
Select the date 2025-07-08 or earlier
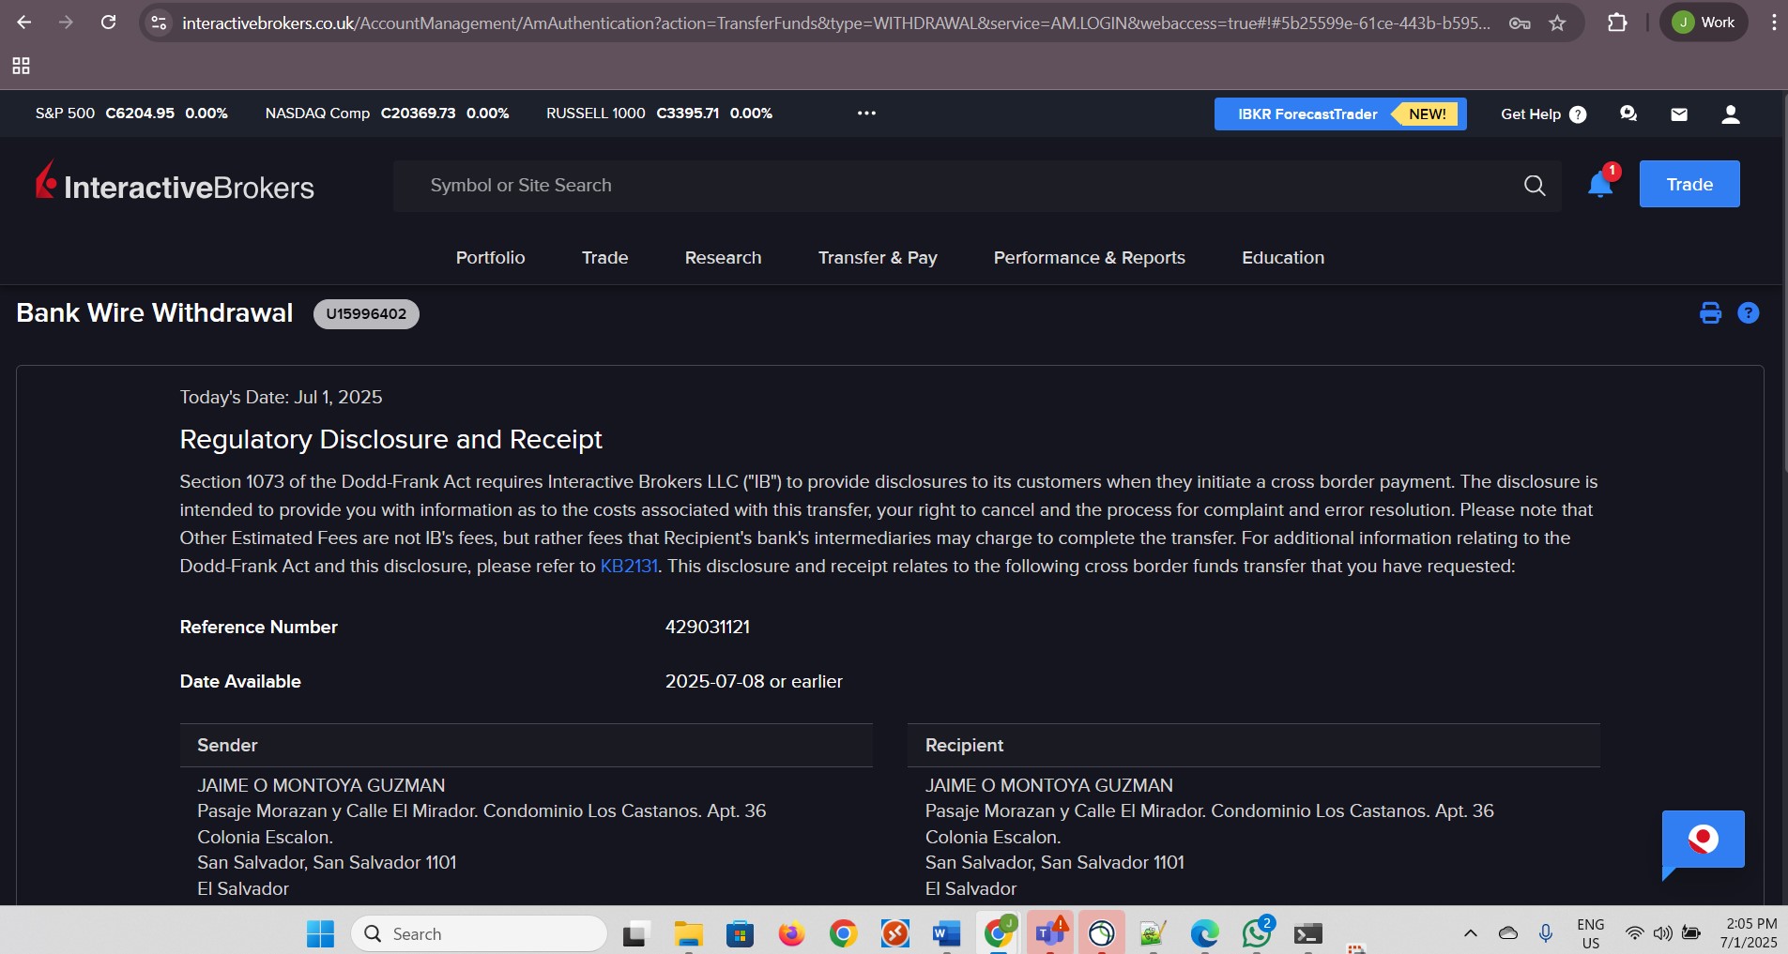pos(754,682)
